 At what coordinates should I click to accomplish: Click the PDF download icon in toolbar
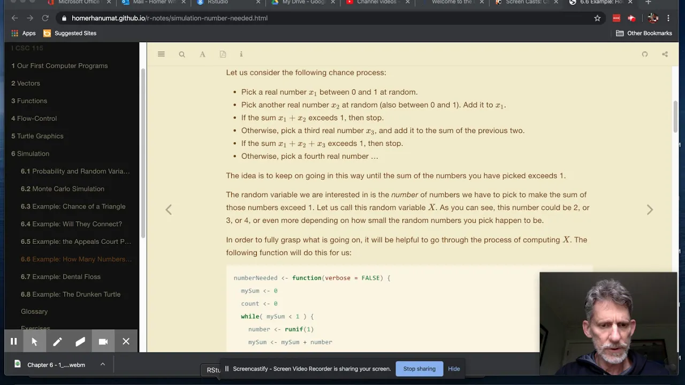(x=223, y=54)
